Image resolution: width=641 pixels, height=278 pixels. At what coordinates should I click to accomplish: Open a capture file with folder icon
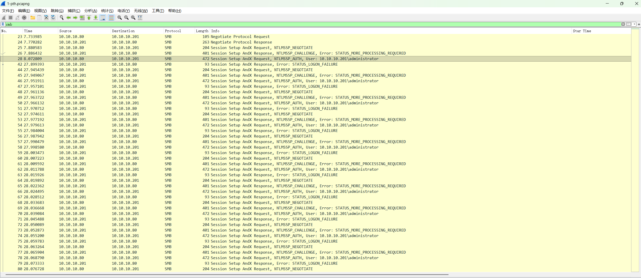click(33, 18)
